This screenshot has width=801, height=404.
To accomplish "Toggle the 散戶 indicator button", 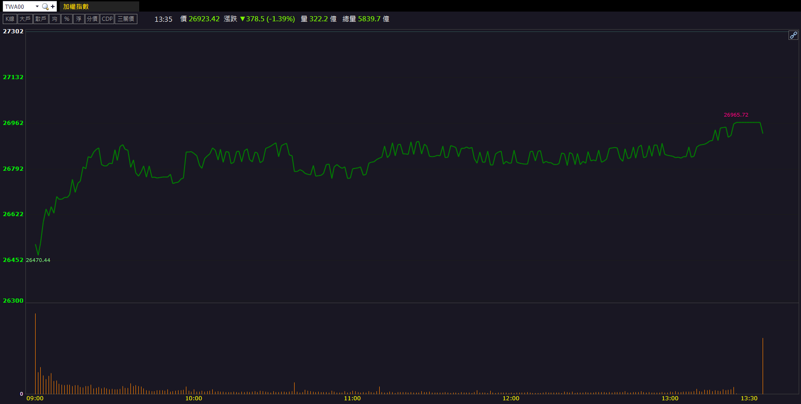I will (x=41, y=19).
